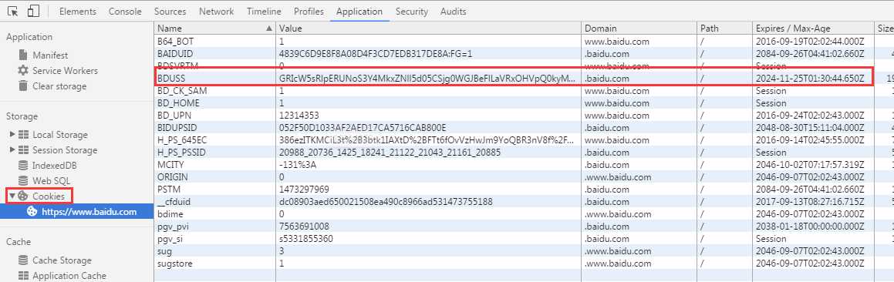The image size is (894, 282).
Task: Click the Service Workers gear icon
Action: coord(23,71)
